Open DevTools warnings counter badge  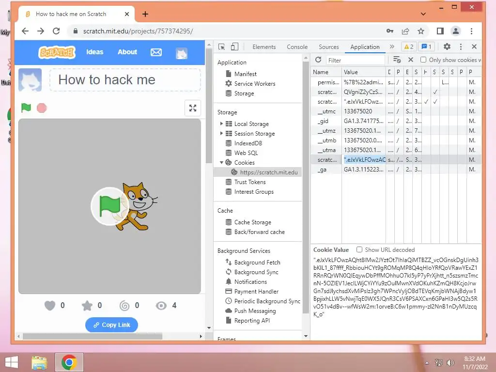pyautogui.click(x=409, y=47)
